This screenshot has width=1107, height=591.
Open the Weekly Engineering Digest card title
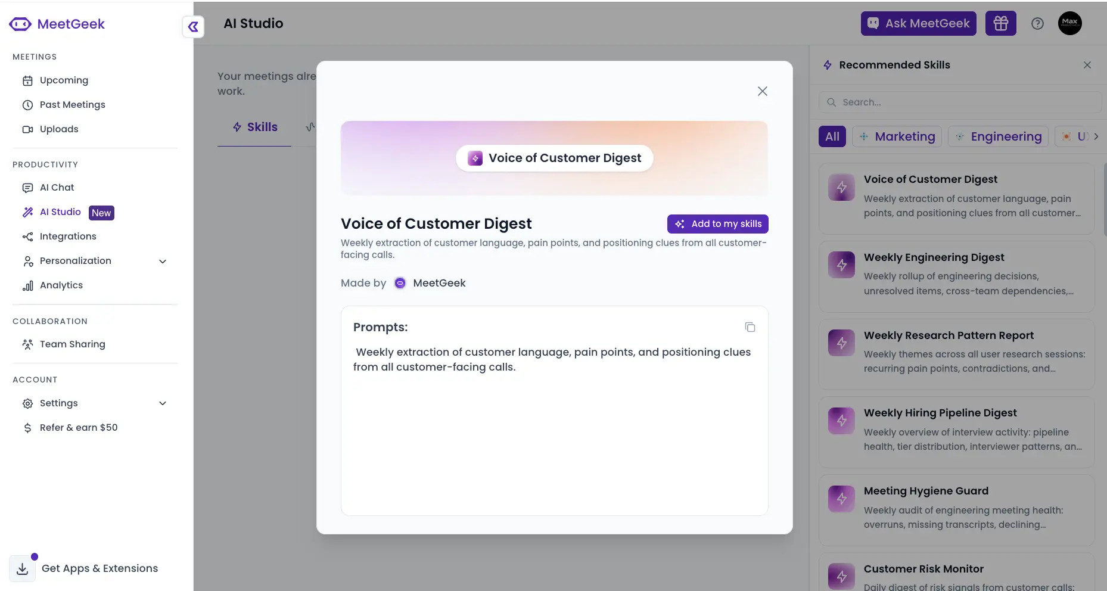[934, 257]
